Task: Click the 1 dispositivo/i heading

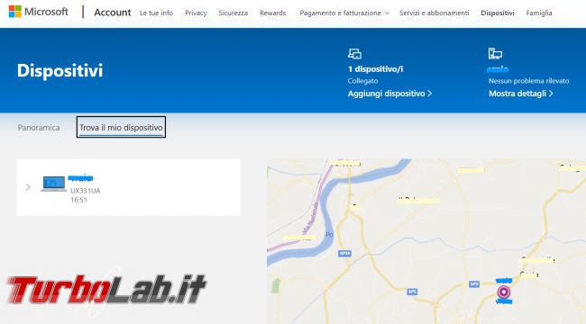Action: [x=375, y=69]
